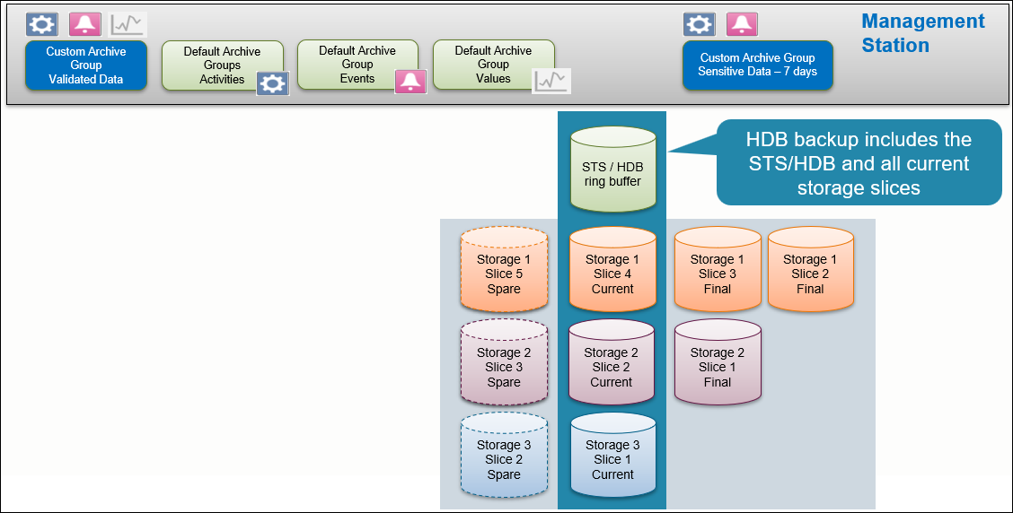1013x513 pixels.
Task: Select the Default Archive Group Values box
Action: pyautogui.click(x=487, y=64)
